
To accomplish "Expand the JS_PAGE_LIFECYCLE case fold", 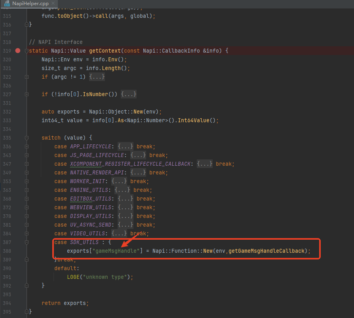I will [x=27, y=155].
